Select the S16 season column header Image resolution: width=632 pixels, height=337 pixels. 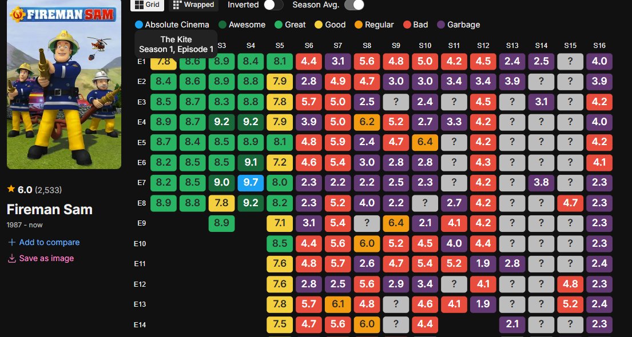(599, 46)
